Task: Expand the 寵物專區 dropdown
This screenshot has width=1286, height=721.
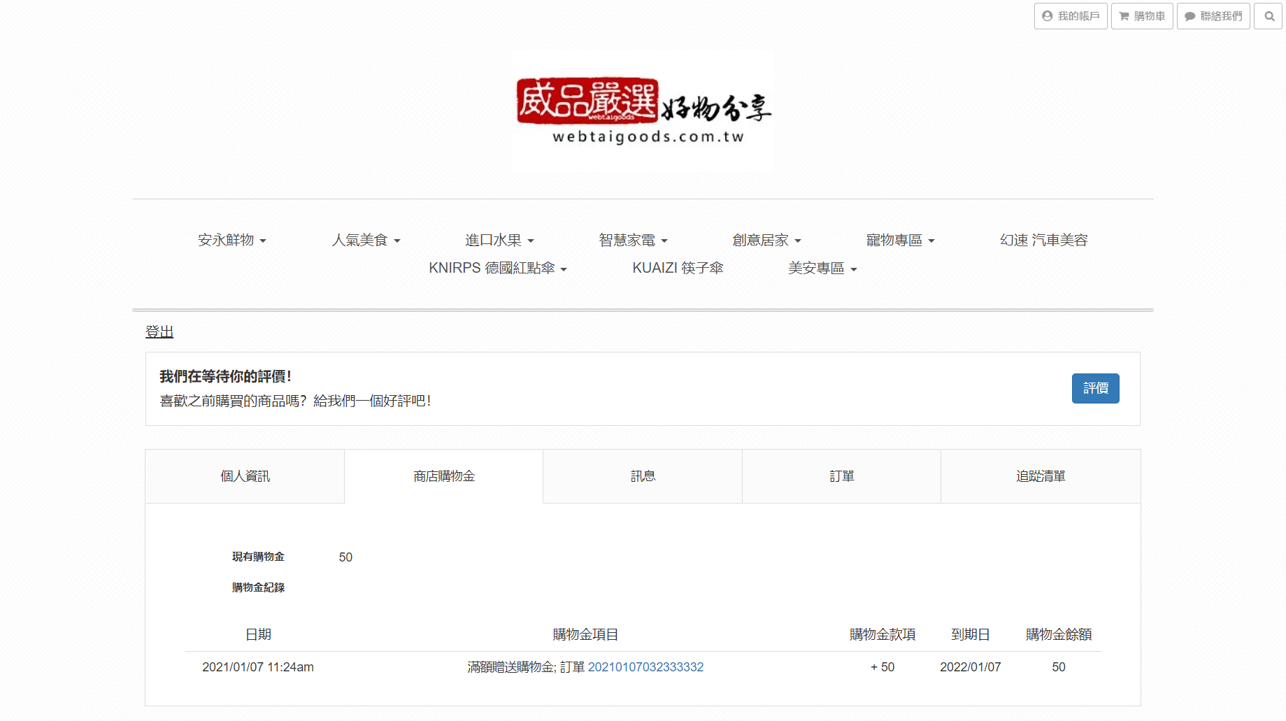Action: click(900, 241)
